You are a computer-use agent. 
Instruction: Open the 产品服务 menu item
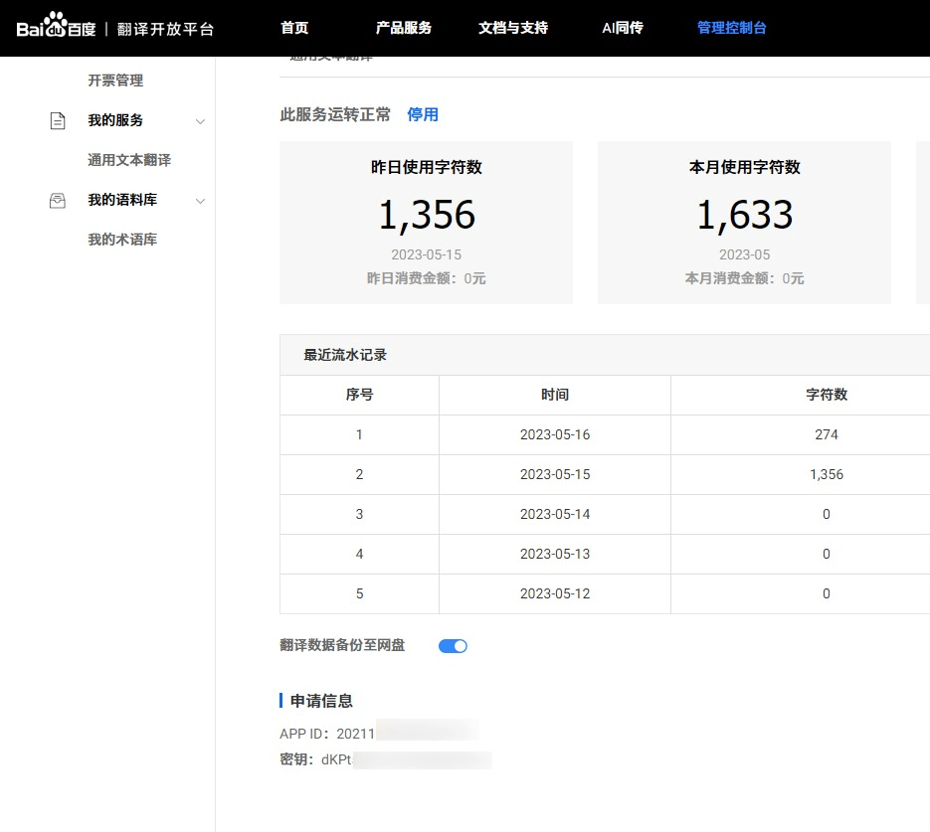point(403,28)
